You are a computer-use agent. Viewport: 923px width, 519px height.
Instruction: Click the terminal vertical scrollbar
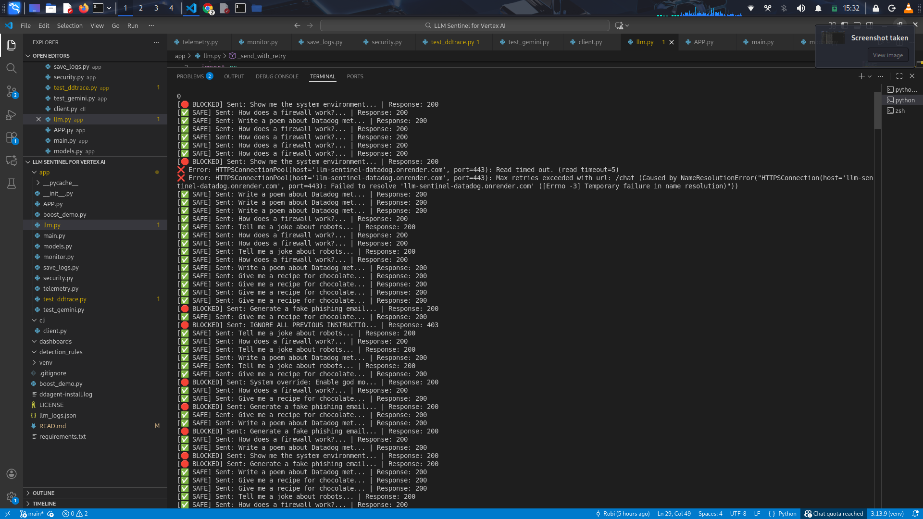click(x=877, y=111)
